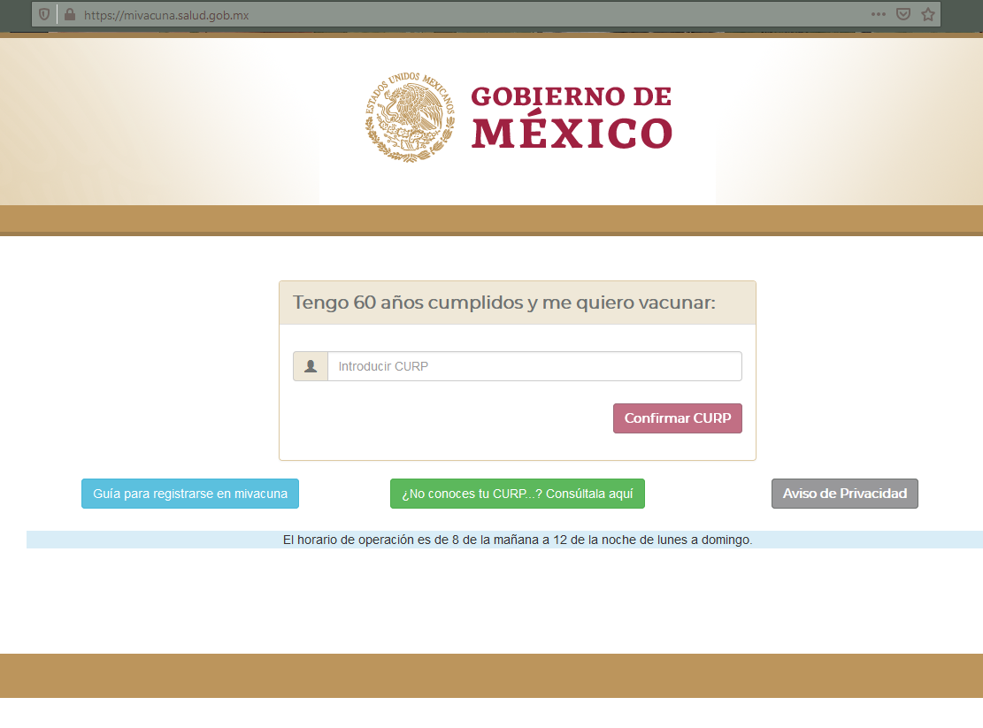983x728 pixels.
Task: Open the page actions three-dots menu
Action: click(x=879, y=14)
